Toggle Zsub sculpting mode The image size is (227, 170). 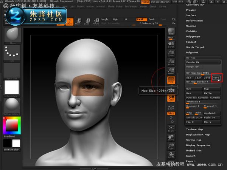(x=152, y=19)
